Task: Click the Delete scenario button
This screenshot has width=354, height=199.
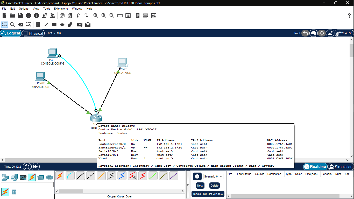Action: tap(215, 186)
